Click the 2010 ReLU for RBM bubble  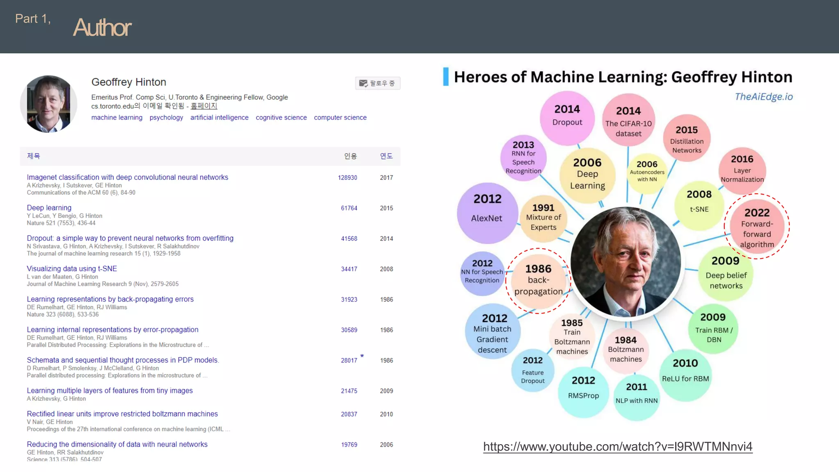tap(685, 375)
